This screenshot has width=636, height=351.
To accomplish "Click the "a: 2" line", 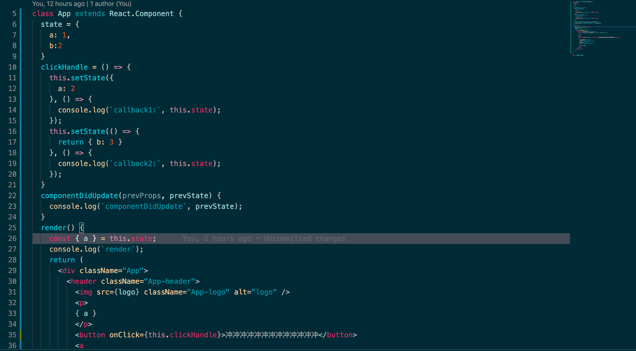I will pos(66,89).
